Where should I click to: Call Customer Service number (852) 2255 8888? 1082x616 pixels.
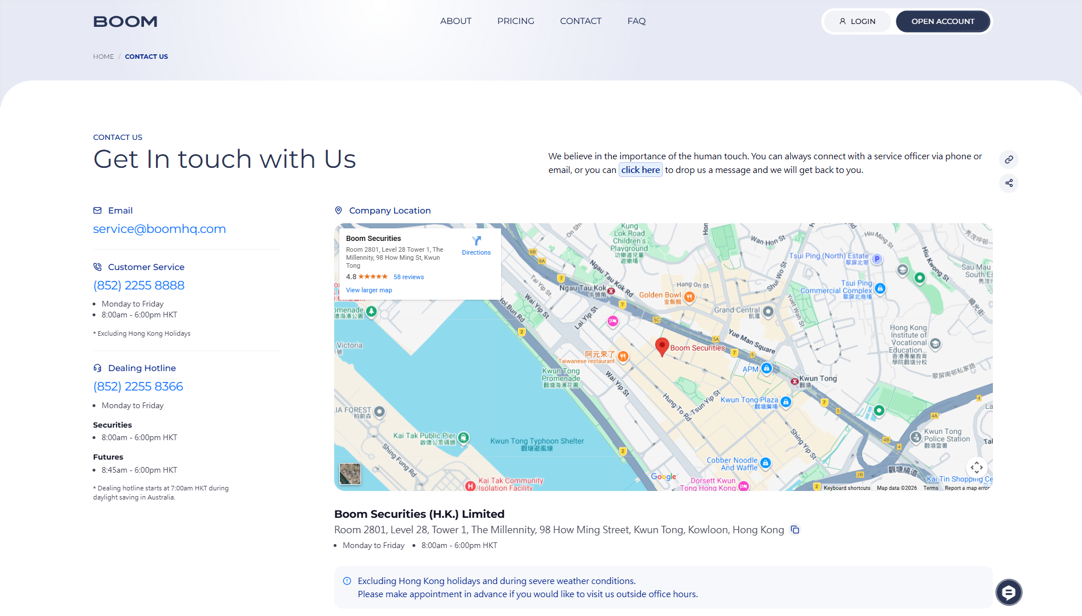[139, 285]
